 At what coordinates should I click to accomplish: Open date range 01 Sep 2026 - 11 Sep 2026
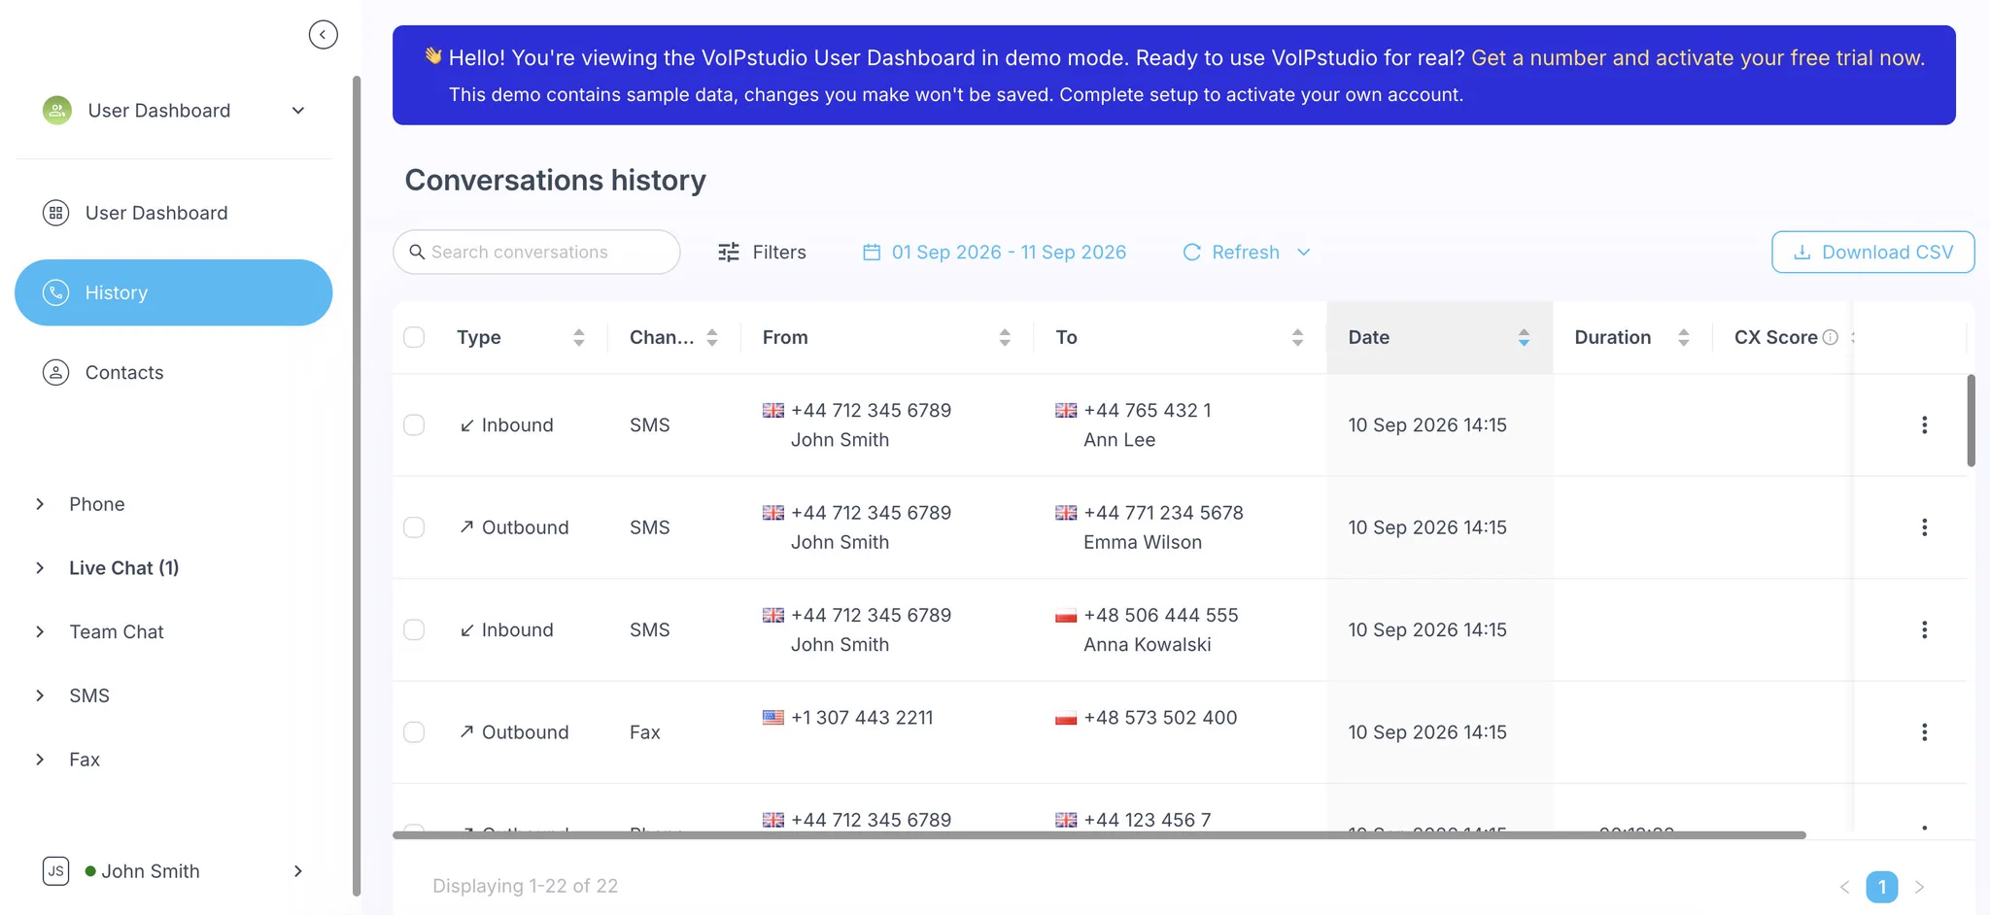pyautogui.click(x=995, y=252)
